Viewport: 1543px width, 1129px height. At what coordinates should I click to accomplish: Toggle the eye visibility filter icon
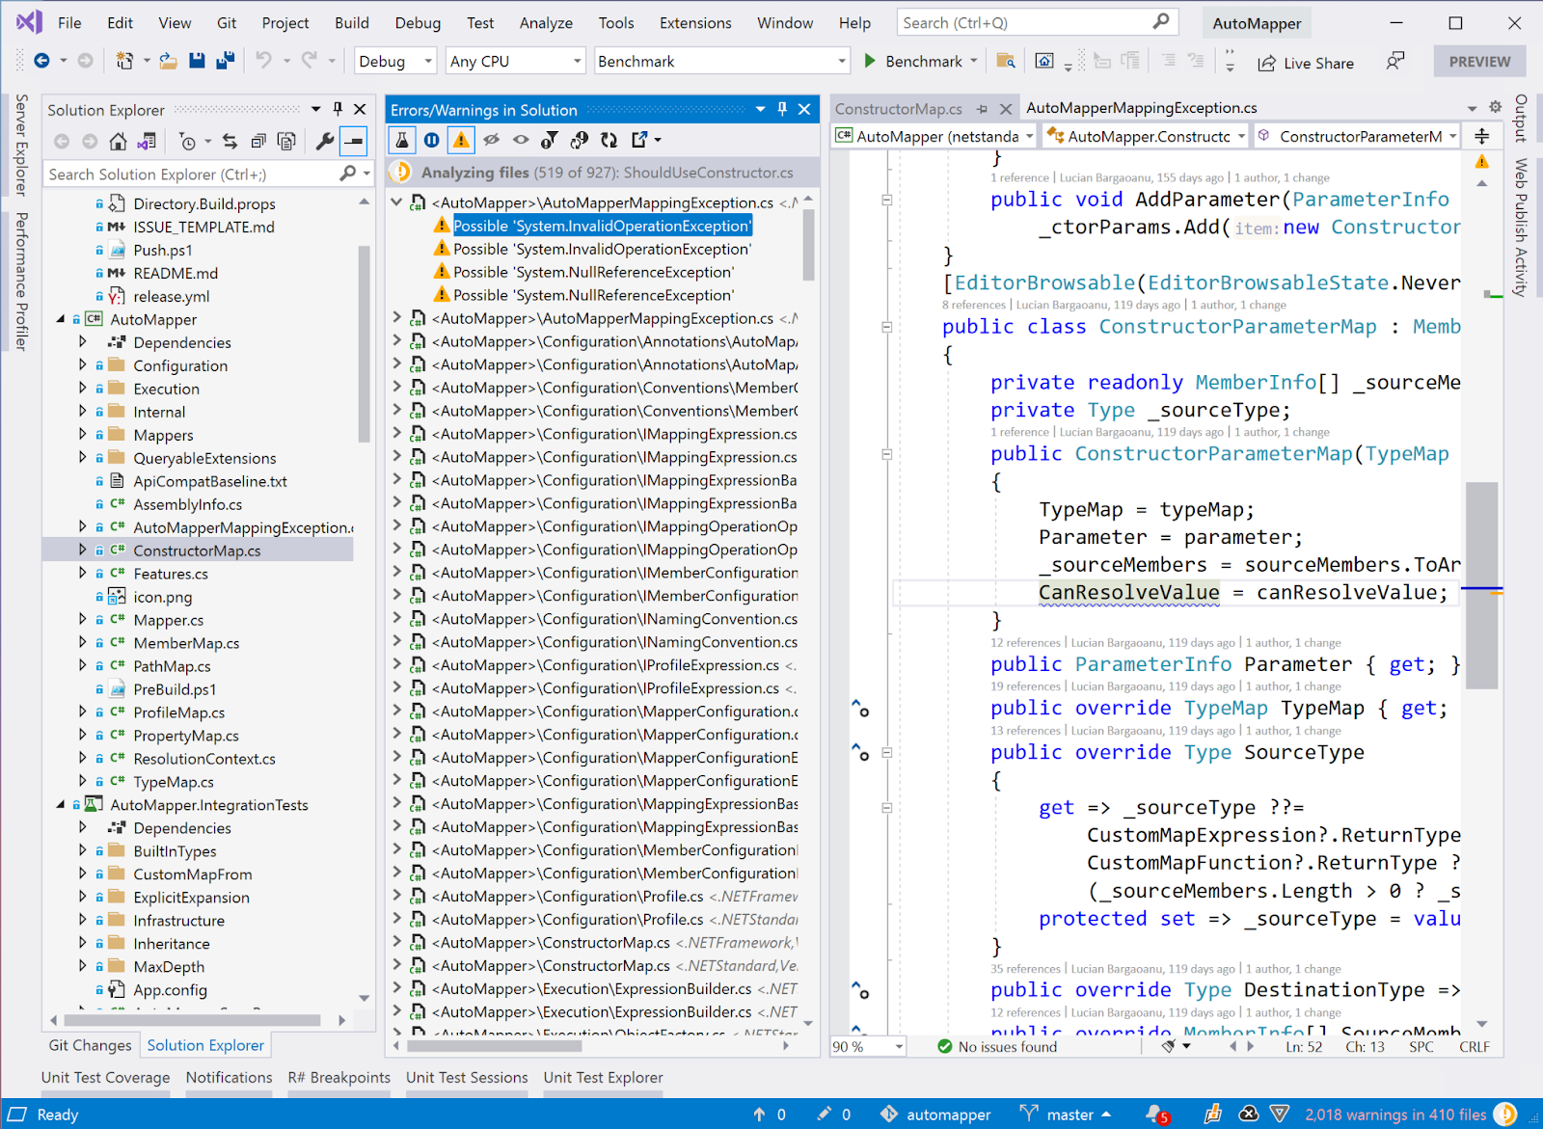pyautogui.click(x=521, y=140)
